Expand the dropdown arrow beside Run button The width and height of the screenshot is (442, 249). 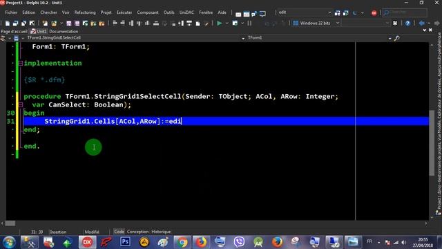click(x=227, y=23)
